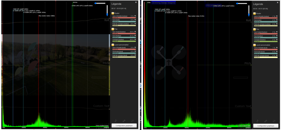Toggle Consigne [hauteur] visibility in left legend
This screenshot has height=130, width=281.
(135, 40)
